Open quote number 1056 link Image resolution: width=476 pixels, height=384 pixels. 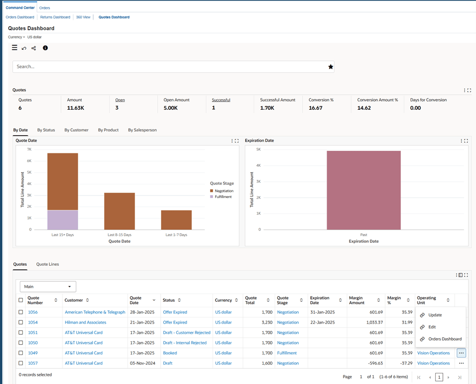(x=33, y=312)
